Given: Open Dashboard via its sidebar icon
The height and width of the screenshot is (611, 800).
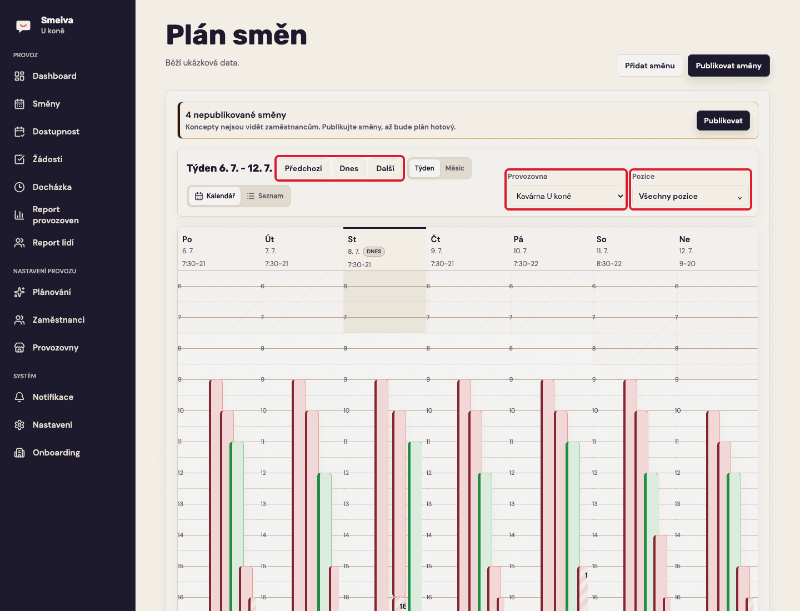Looking at the screenshot, I should (x=19, y=76).
